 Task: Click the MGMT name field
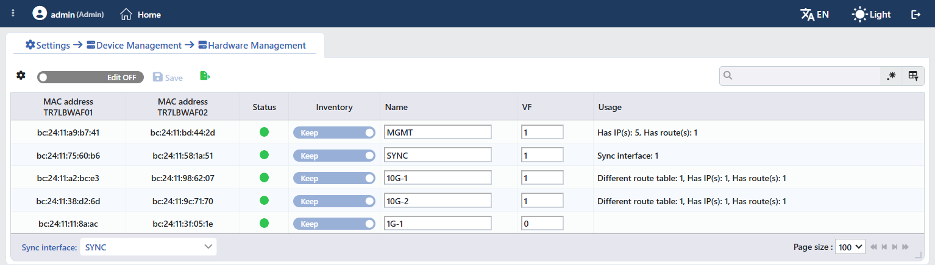438,132
